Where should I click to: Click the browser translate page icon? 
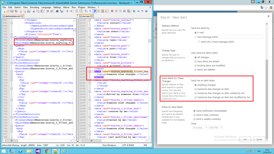262,7
